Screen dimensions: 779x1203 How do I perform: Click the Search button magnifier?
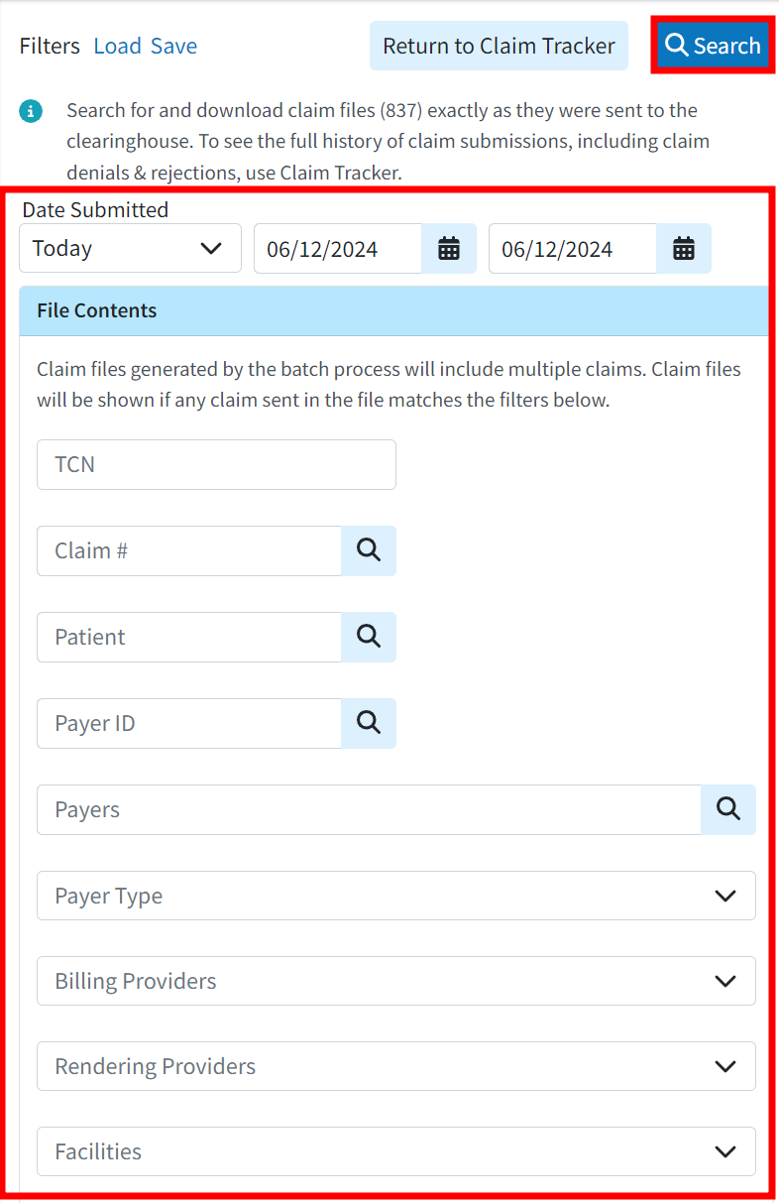(677, 46)
